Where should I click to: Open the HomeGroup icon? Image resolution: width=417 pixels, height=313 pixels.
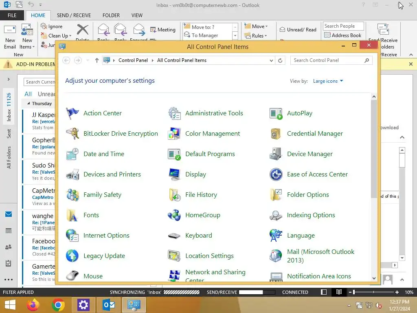click(x=174, y=215)
